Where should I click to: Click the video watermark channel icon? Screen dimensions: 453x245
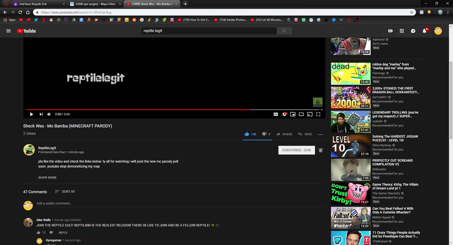pyautogui.click(x=318, y=102)
